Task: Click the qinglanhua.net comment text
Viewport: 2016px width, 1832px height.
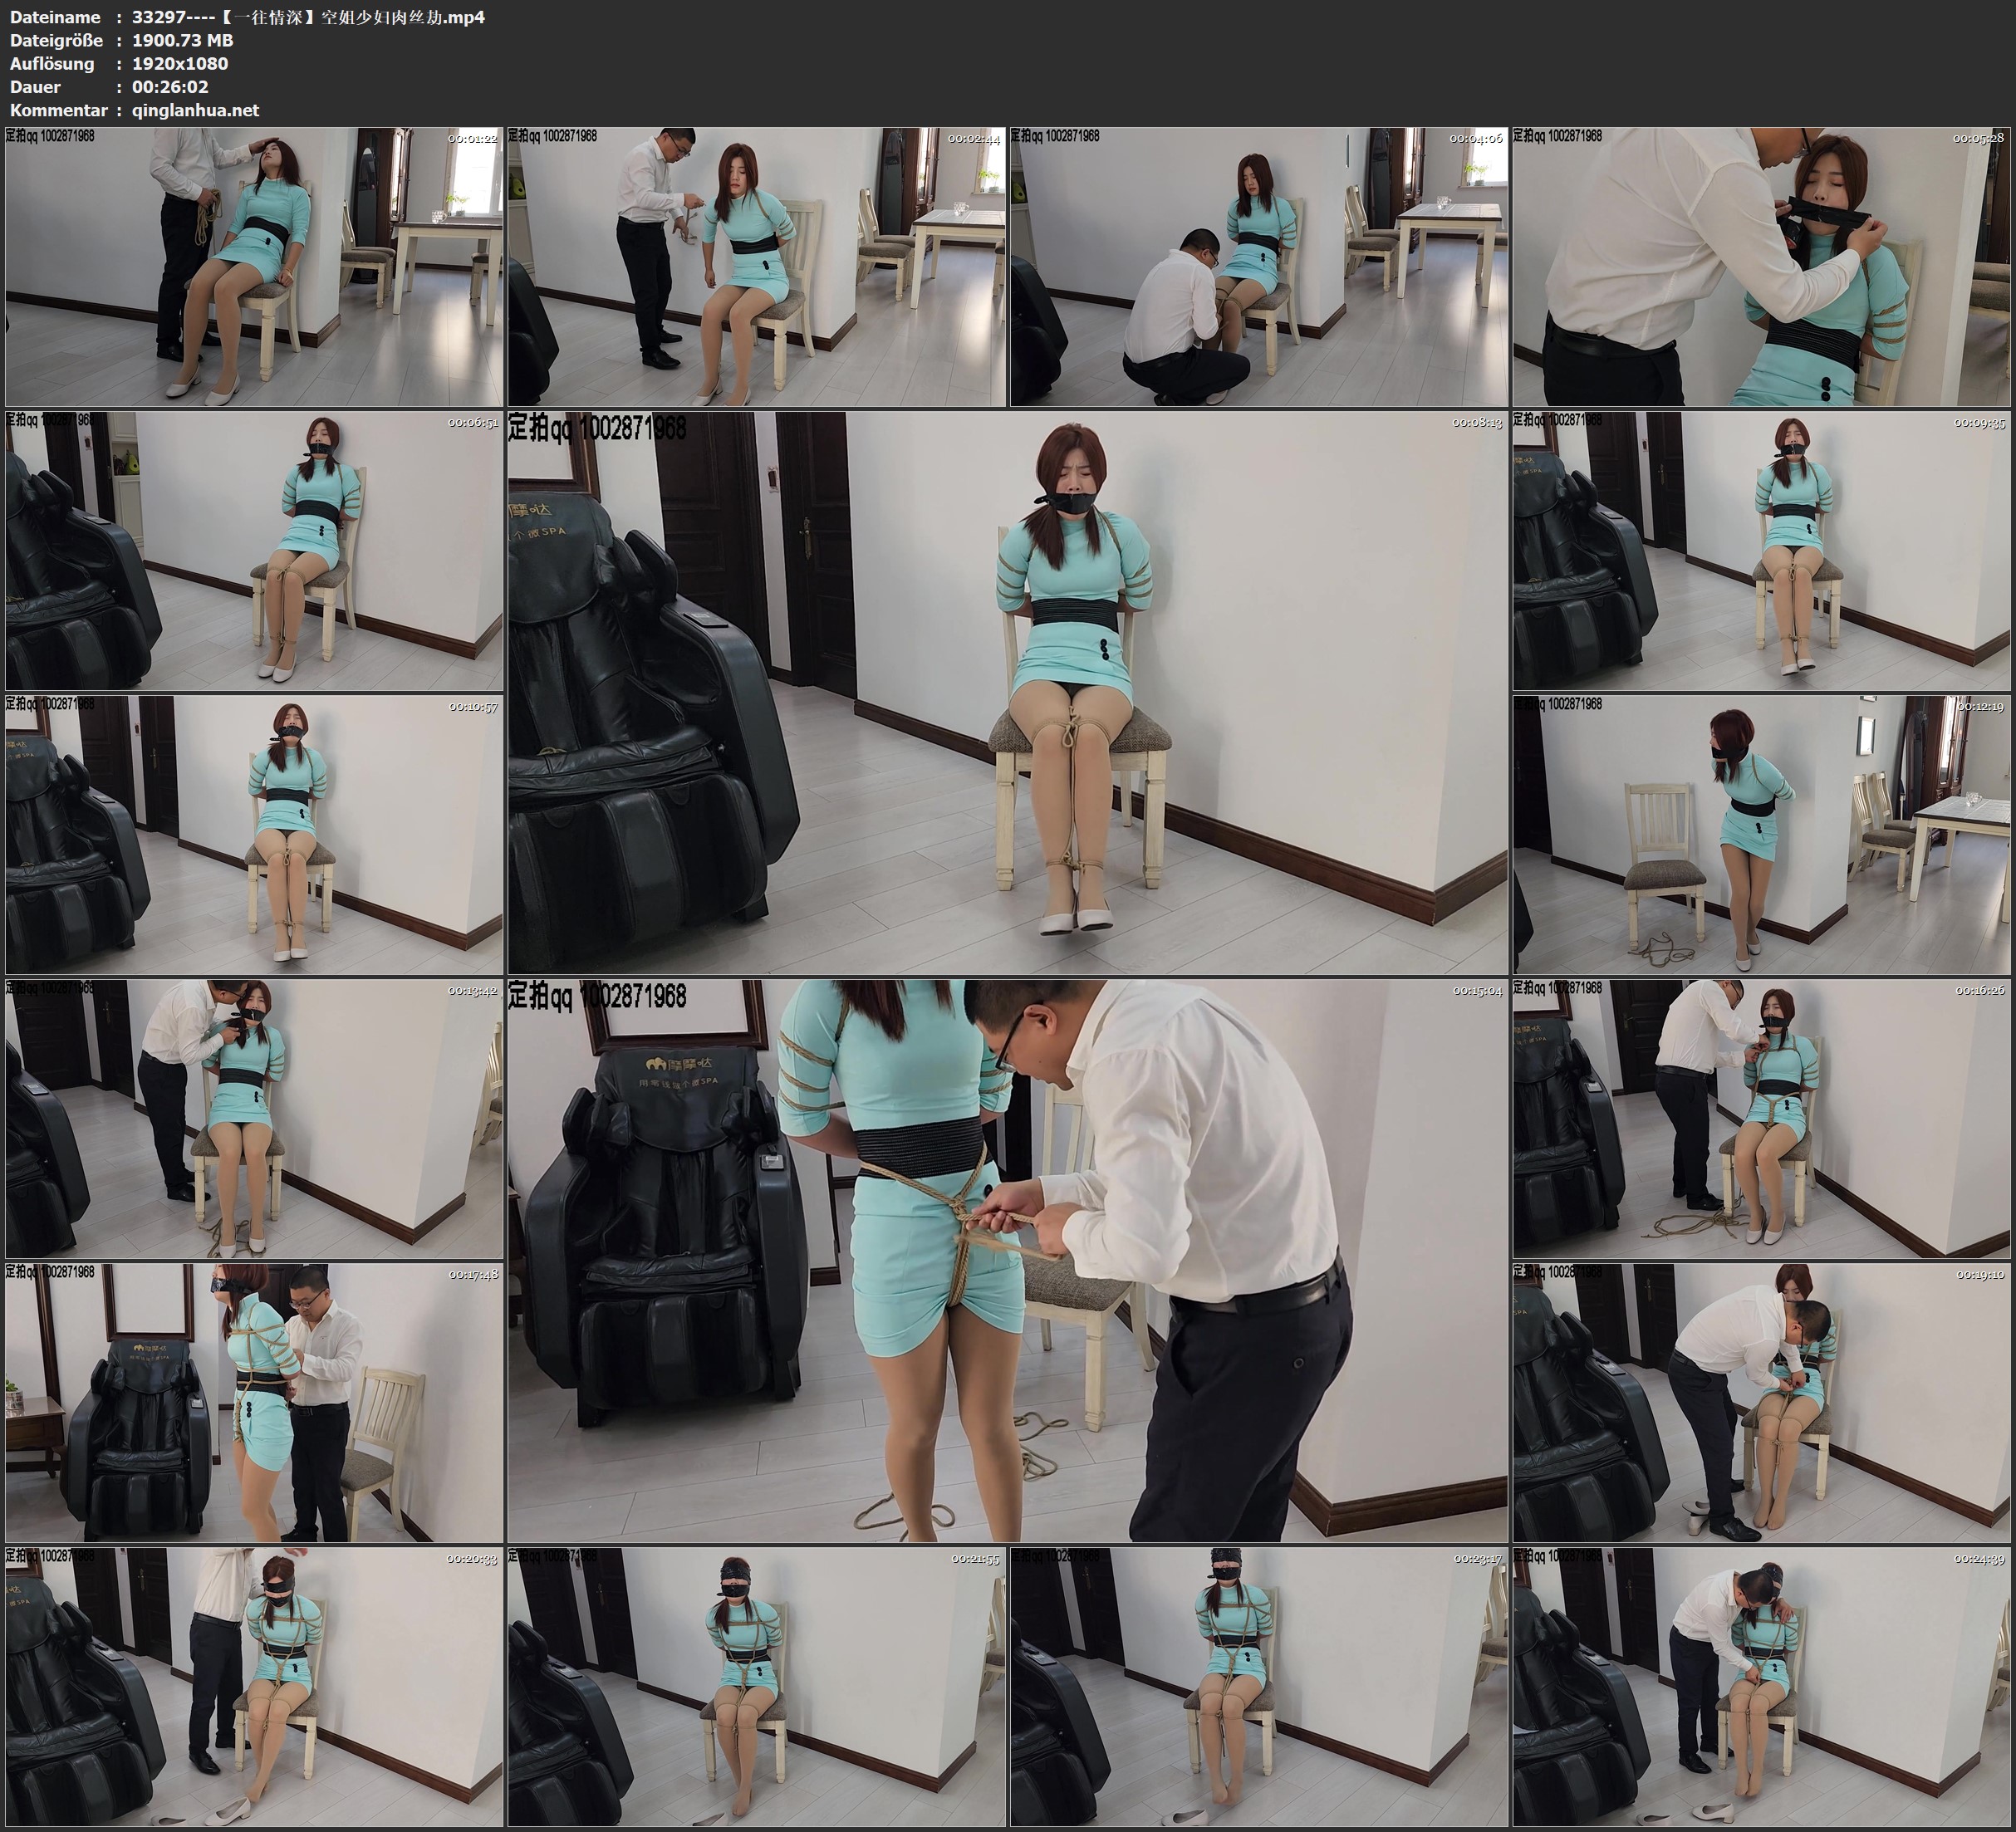Action: (x=195, y=110)
